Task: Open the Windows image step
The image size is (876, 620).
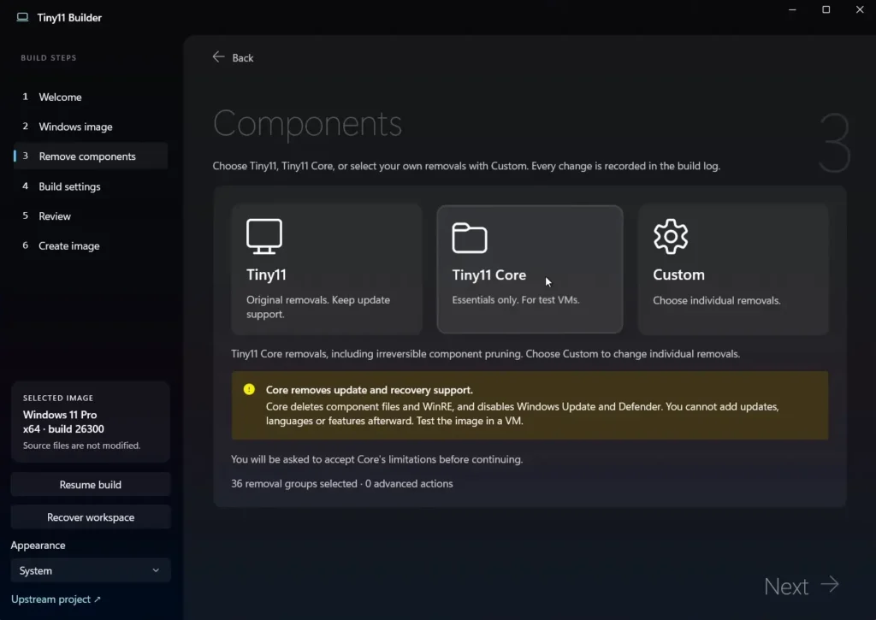Action: tap(91, 127)
